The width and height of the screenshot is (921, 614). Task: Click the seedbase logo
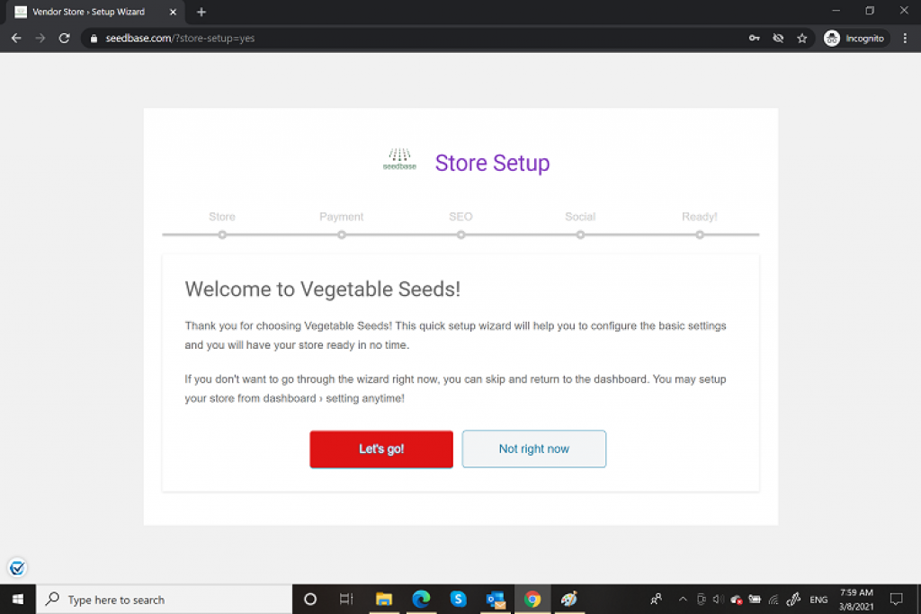tap(399, 160)
